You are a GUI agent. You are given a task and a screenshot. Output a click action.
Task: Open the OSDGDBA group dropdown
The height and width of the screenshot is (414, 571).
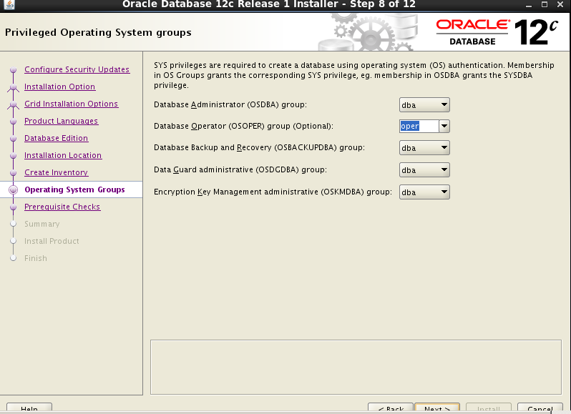coord(424,170)
